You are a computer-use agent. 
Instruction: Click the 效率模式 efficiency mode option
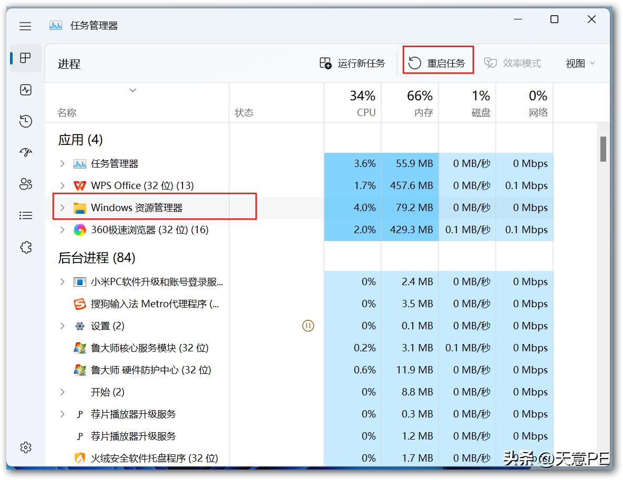tap(513, 62)
